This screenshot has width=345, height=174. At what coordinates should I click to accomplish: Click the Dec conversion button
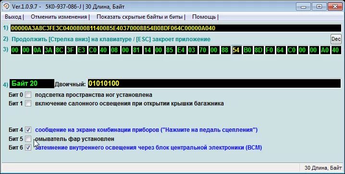(x=336, y=39)
